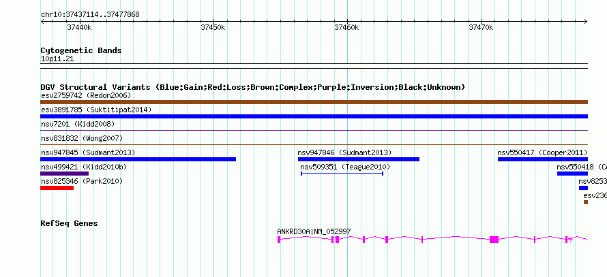
Task: Click the first magenta exon of ANKRD30A
Action: 279,240
